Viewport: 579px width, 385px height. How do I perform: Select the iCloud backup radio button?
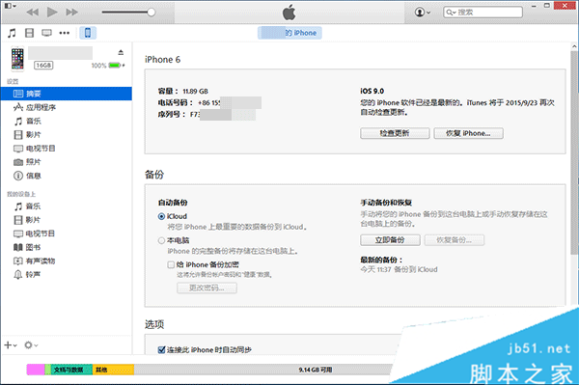[161, 217]
